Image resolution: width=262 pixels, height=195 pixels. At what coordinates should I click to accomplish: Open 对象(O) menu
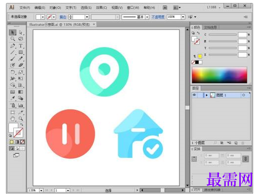tap(55, 8)
